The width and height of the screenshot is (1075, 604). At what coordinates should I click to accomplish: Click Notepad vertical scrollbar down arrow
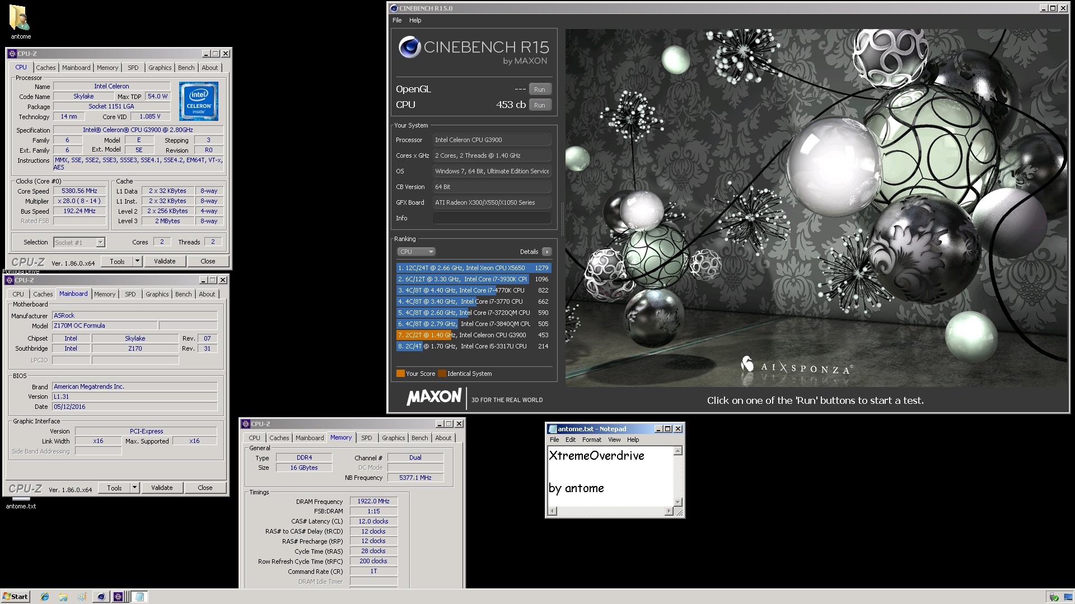678,502
